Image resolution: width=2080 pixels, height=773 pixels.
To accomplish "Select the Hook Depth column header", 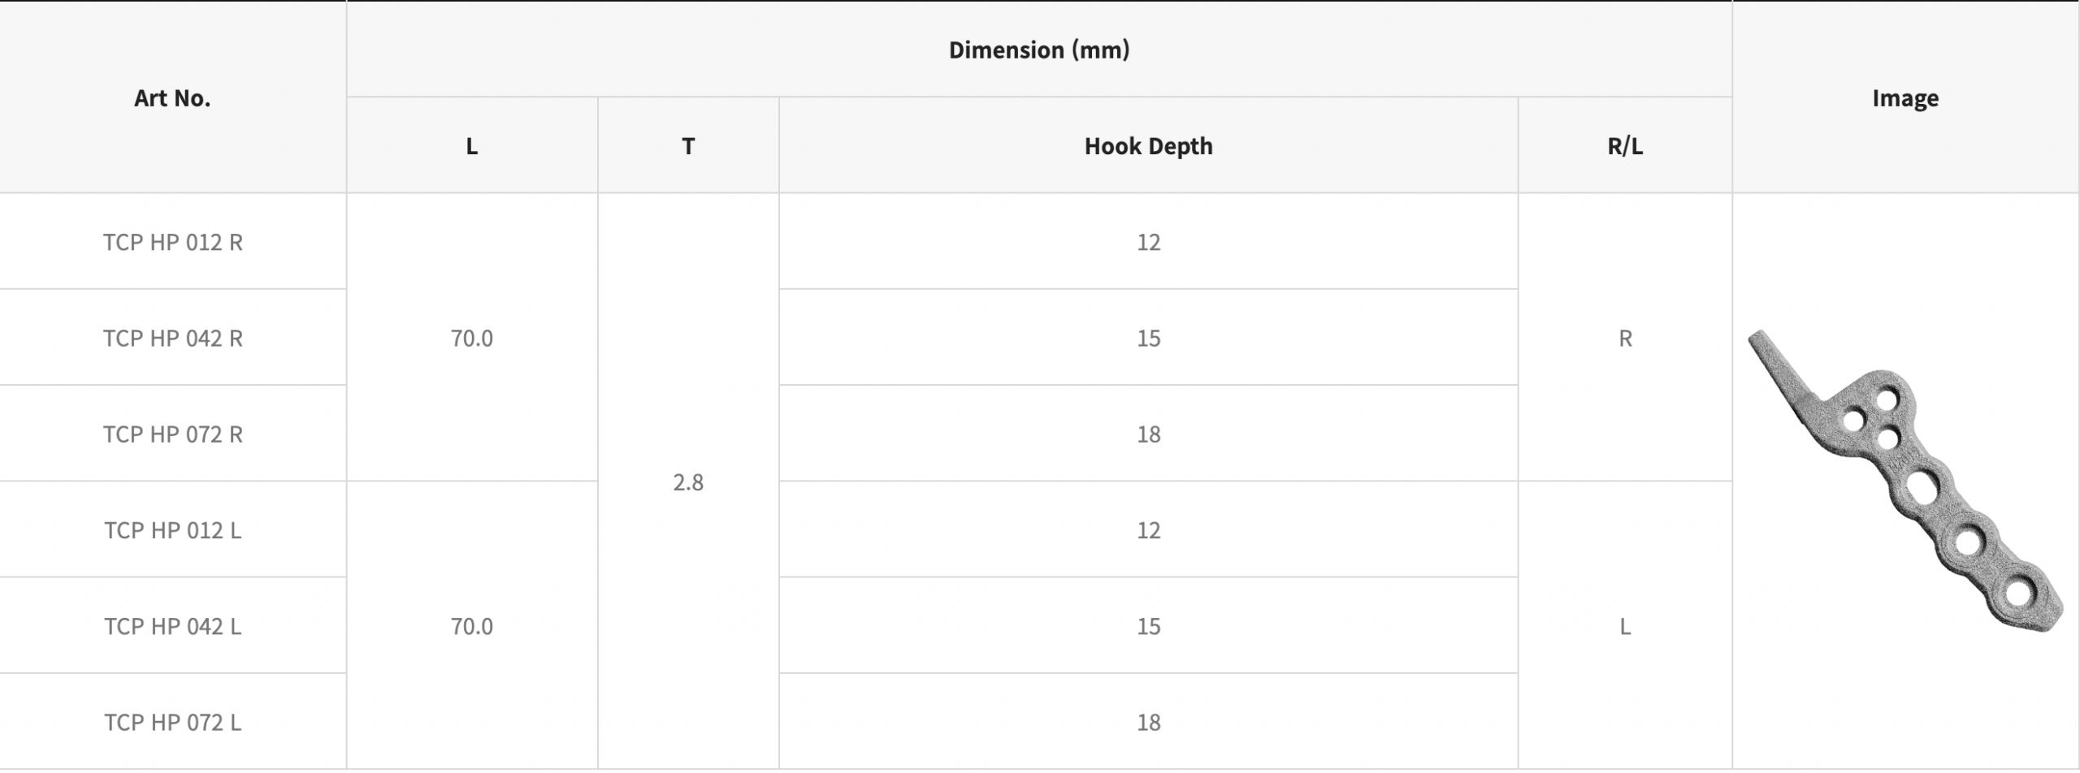I will pyautogui.click(x=1148, y=146).
